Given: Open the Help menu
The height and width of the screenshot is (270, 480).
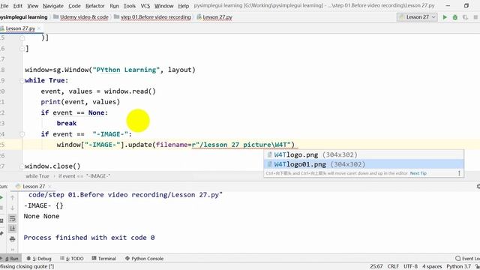Looking at the screenshot, I should point(183,6).
